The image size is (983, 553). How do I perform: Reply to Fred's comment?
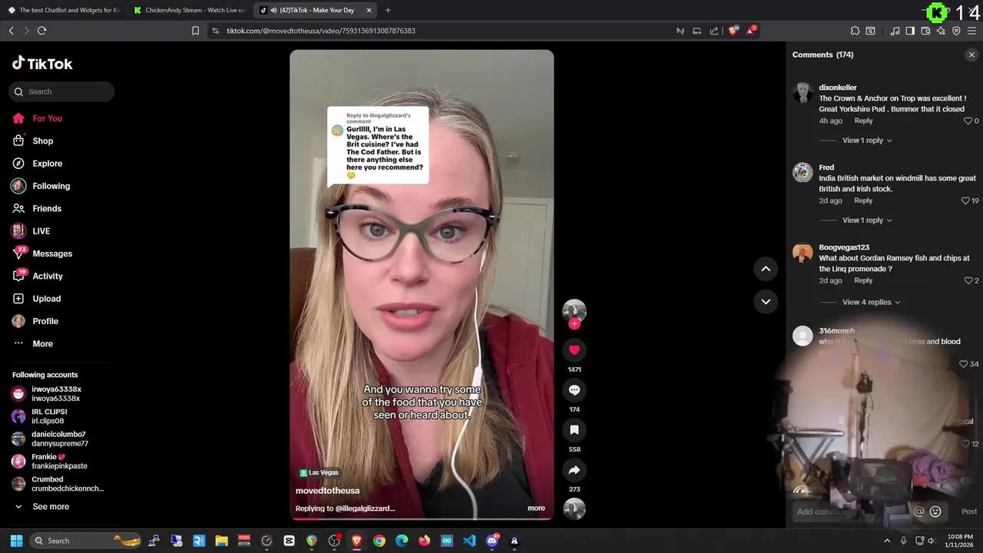tap(863, 200)
